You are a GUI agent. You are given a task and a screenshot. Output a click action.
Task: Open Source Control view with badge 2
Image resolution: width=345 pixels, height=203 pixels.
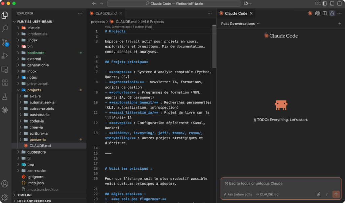[5, 42]
